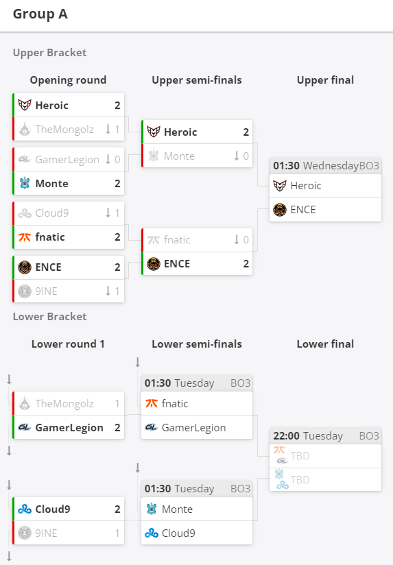Click the TheMongolz logo in the opening round
The width and height of the screenshot is (393, 565).
click(x=25, y=130)
